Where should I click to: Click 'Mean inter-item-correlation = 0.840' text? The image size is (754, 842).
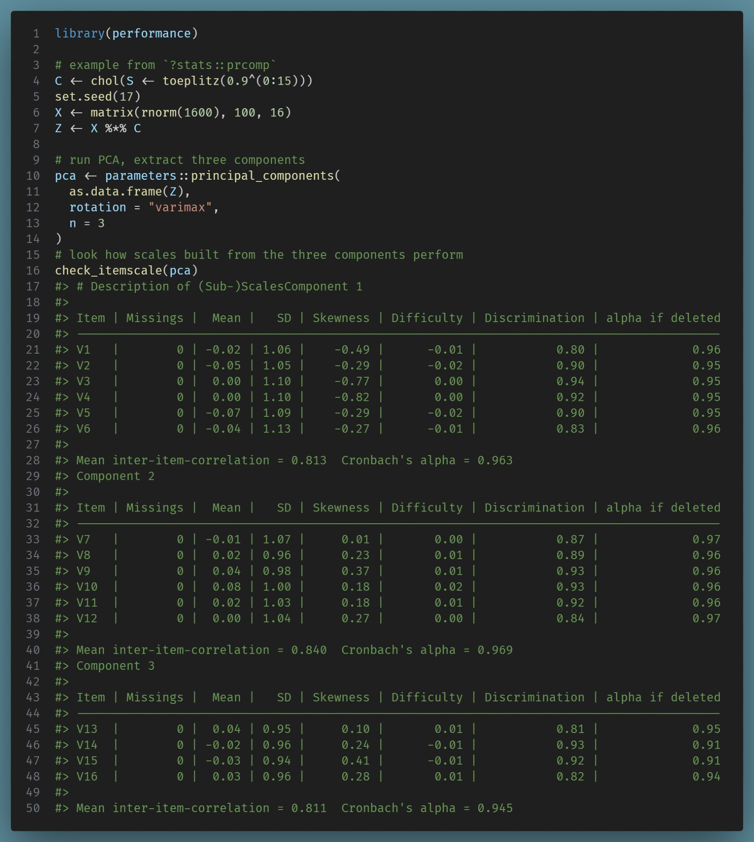202,650
